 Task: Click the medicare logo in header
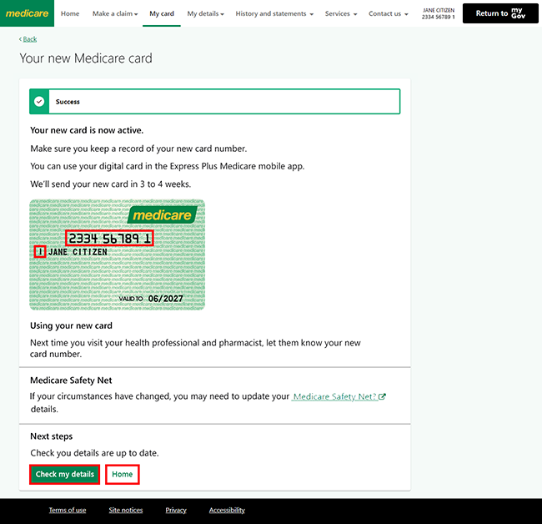click(27, 13)
